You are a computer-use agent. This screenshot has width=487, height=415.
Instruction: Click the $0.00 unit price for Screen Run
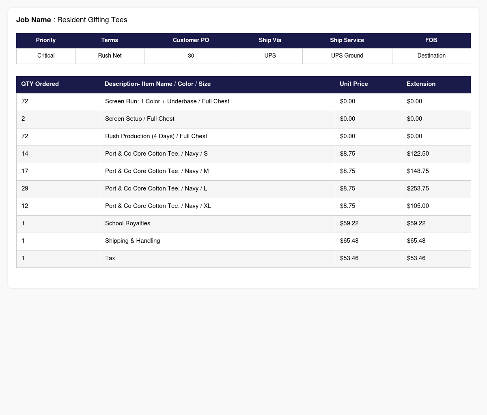[368, 102]
